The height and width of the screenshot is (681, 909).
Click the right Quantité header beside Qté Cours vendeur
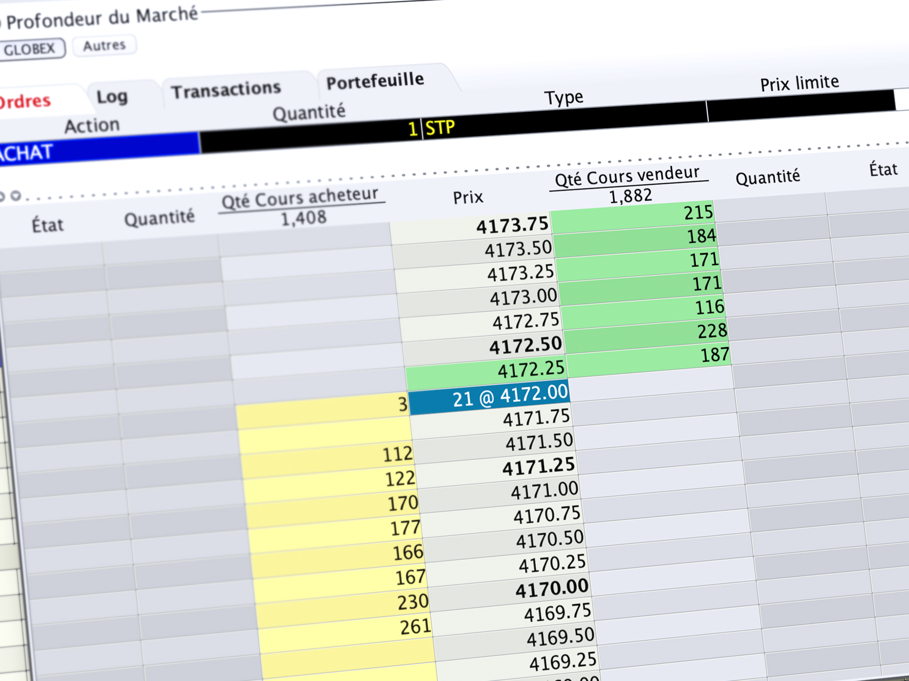click(x=768, y=177)
